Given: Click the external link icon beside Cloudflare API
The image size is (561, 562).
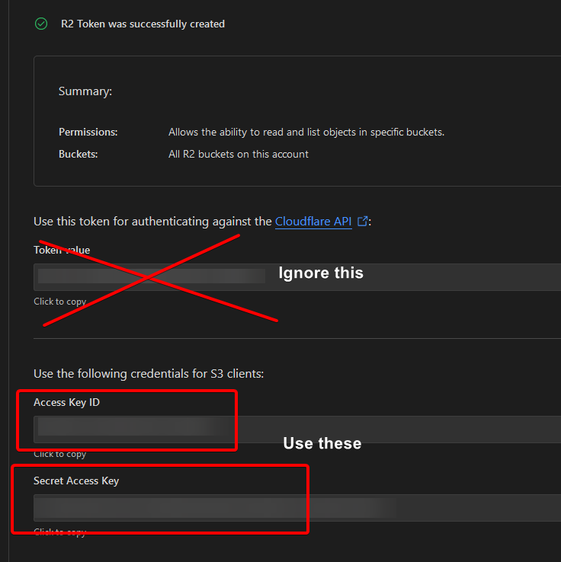Looking at the screenshot, I should click(x=363, y=222).
